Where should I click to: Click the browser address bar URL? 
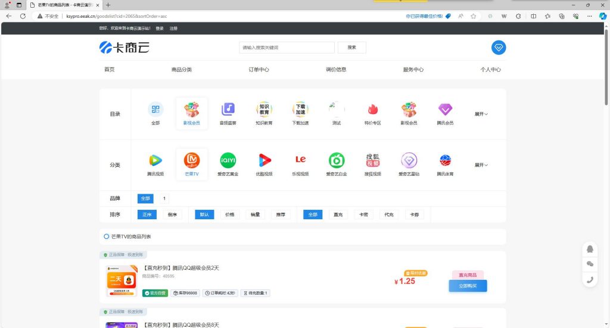[116, 16]
